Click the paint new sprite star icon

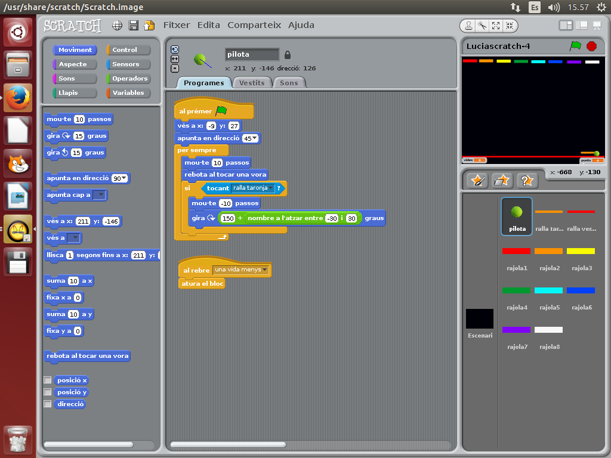[477, 180]
